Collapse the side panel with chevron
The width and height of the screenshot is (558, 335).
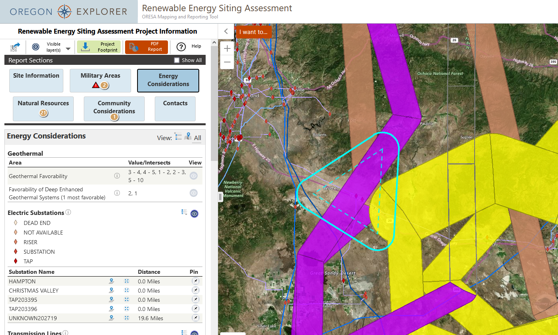[226, 31]
